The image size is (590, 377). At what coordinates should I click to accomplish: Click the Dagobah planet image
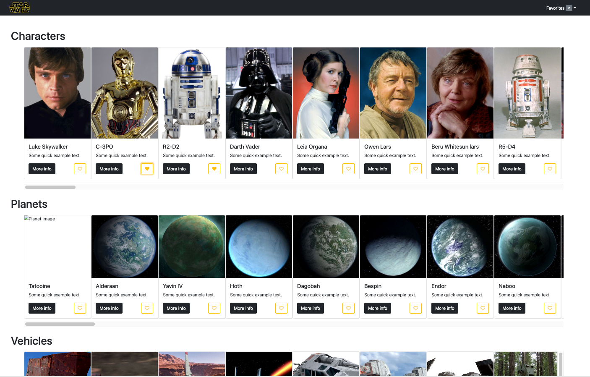[x=326, y=246]
